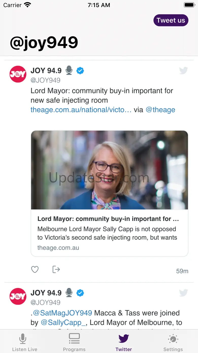Open the theage.com.au/national link
198x353 pixels.
[x=81, y=110]
